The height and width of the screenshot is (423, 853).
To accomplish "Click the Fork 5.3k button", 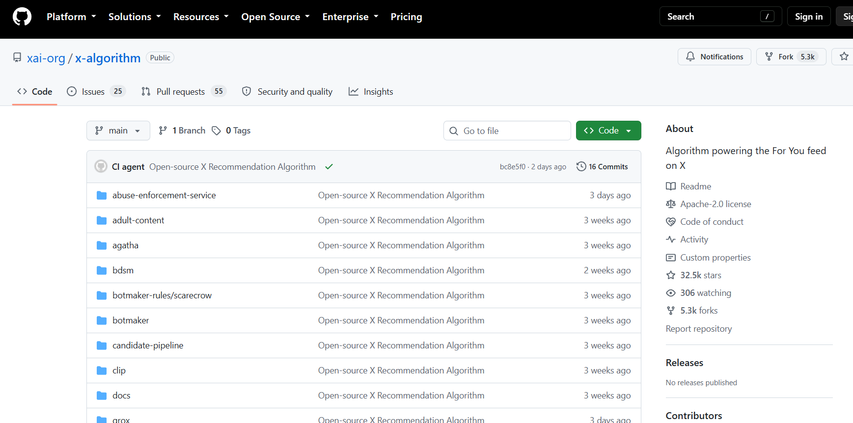I will tap(791, 57).
